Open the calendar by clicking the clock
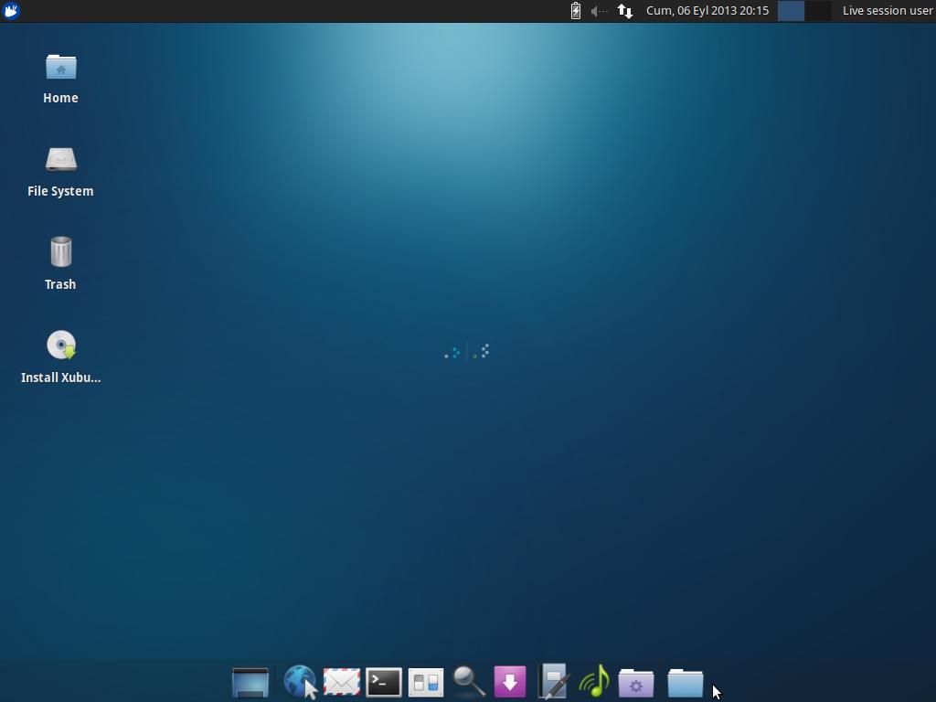 pyautogui.click(x=706, y=11)
